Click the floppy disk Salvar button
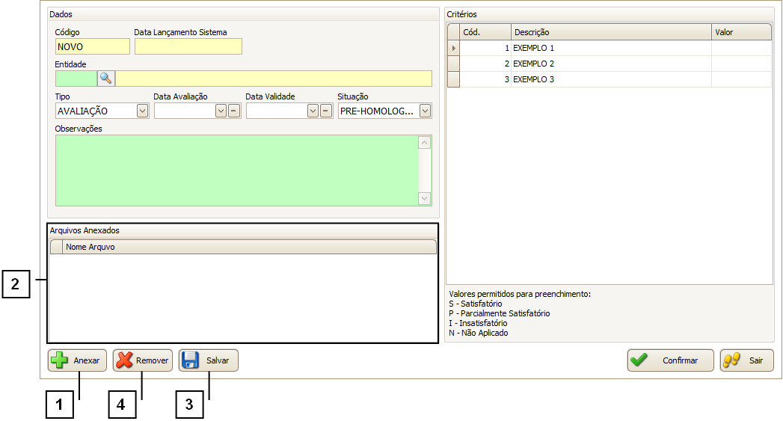The image size is (783, 421). [209, 360]
